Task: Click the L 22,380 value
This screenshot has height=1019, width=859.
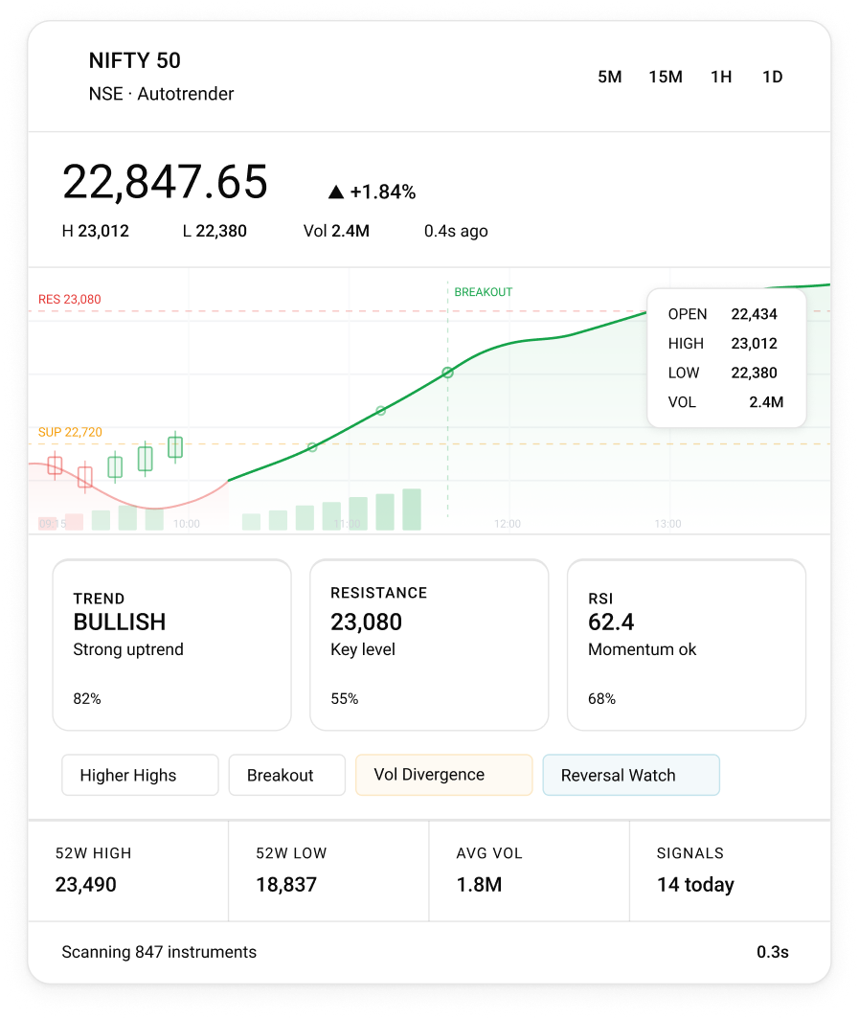Action: [215, 231]
